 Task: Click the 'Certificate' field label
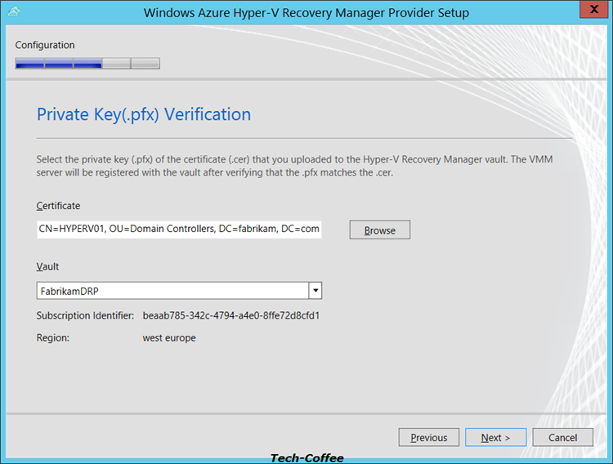[x=58, y=206]
